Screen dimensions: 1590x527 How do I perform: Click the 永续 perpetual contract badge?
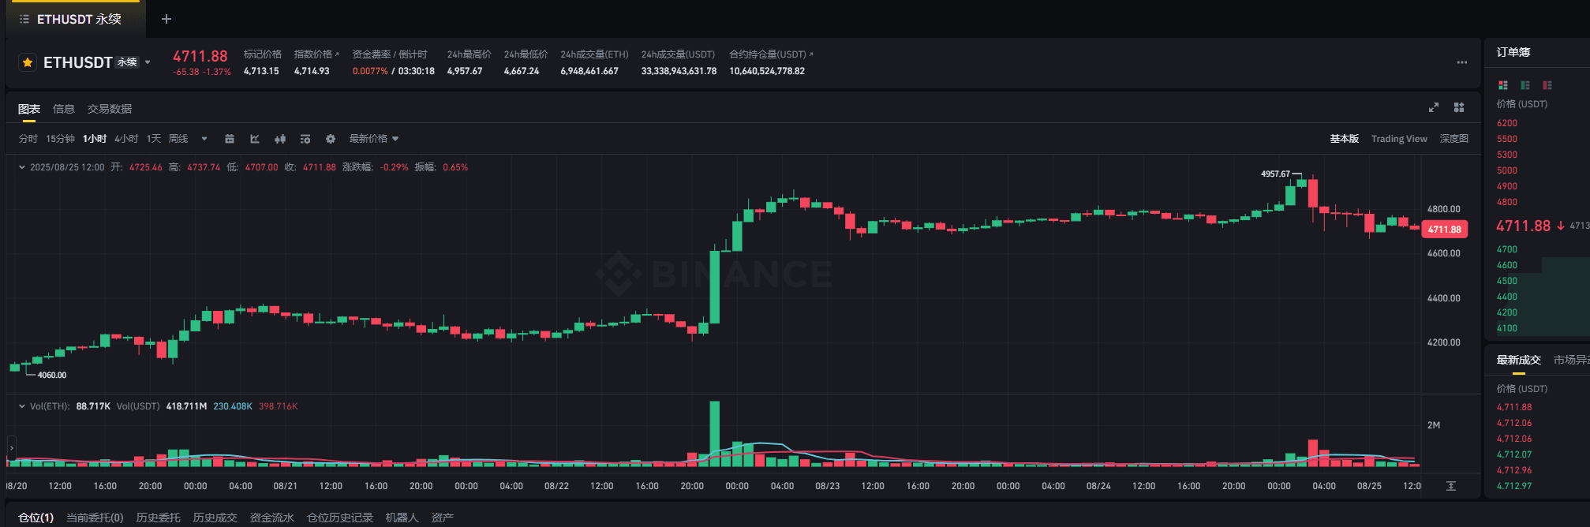point(127,62)
